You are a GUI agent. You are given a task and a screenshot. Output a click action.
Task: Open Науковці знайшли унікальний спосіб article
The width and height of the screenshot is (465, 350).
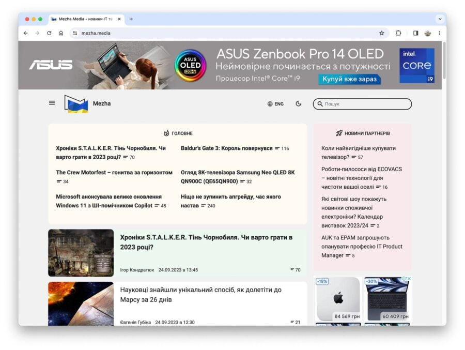pyautogui.click(x=201, y=295)
